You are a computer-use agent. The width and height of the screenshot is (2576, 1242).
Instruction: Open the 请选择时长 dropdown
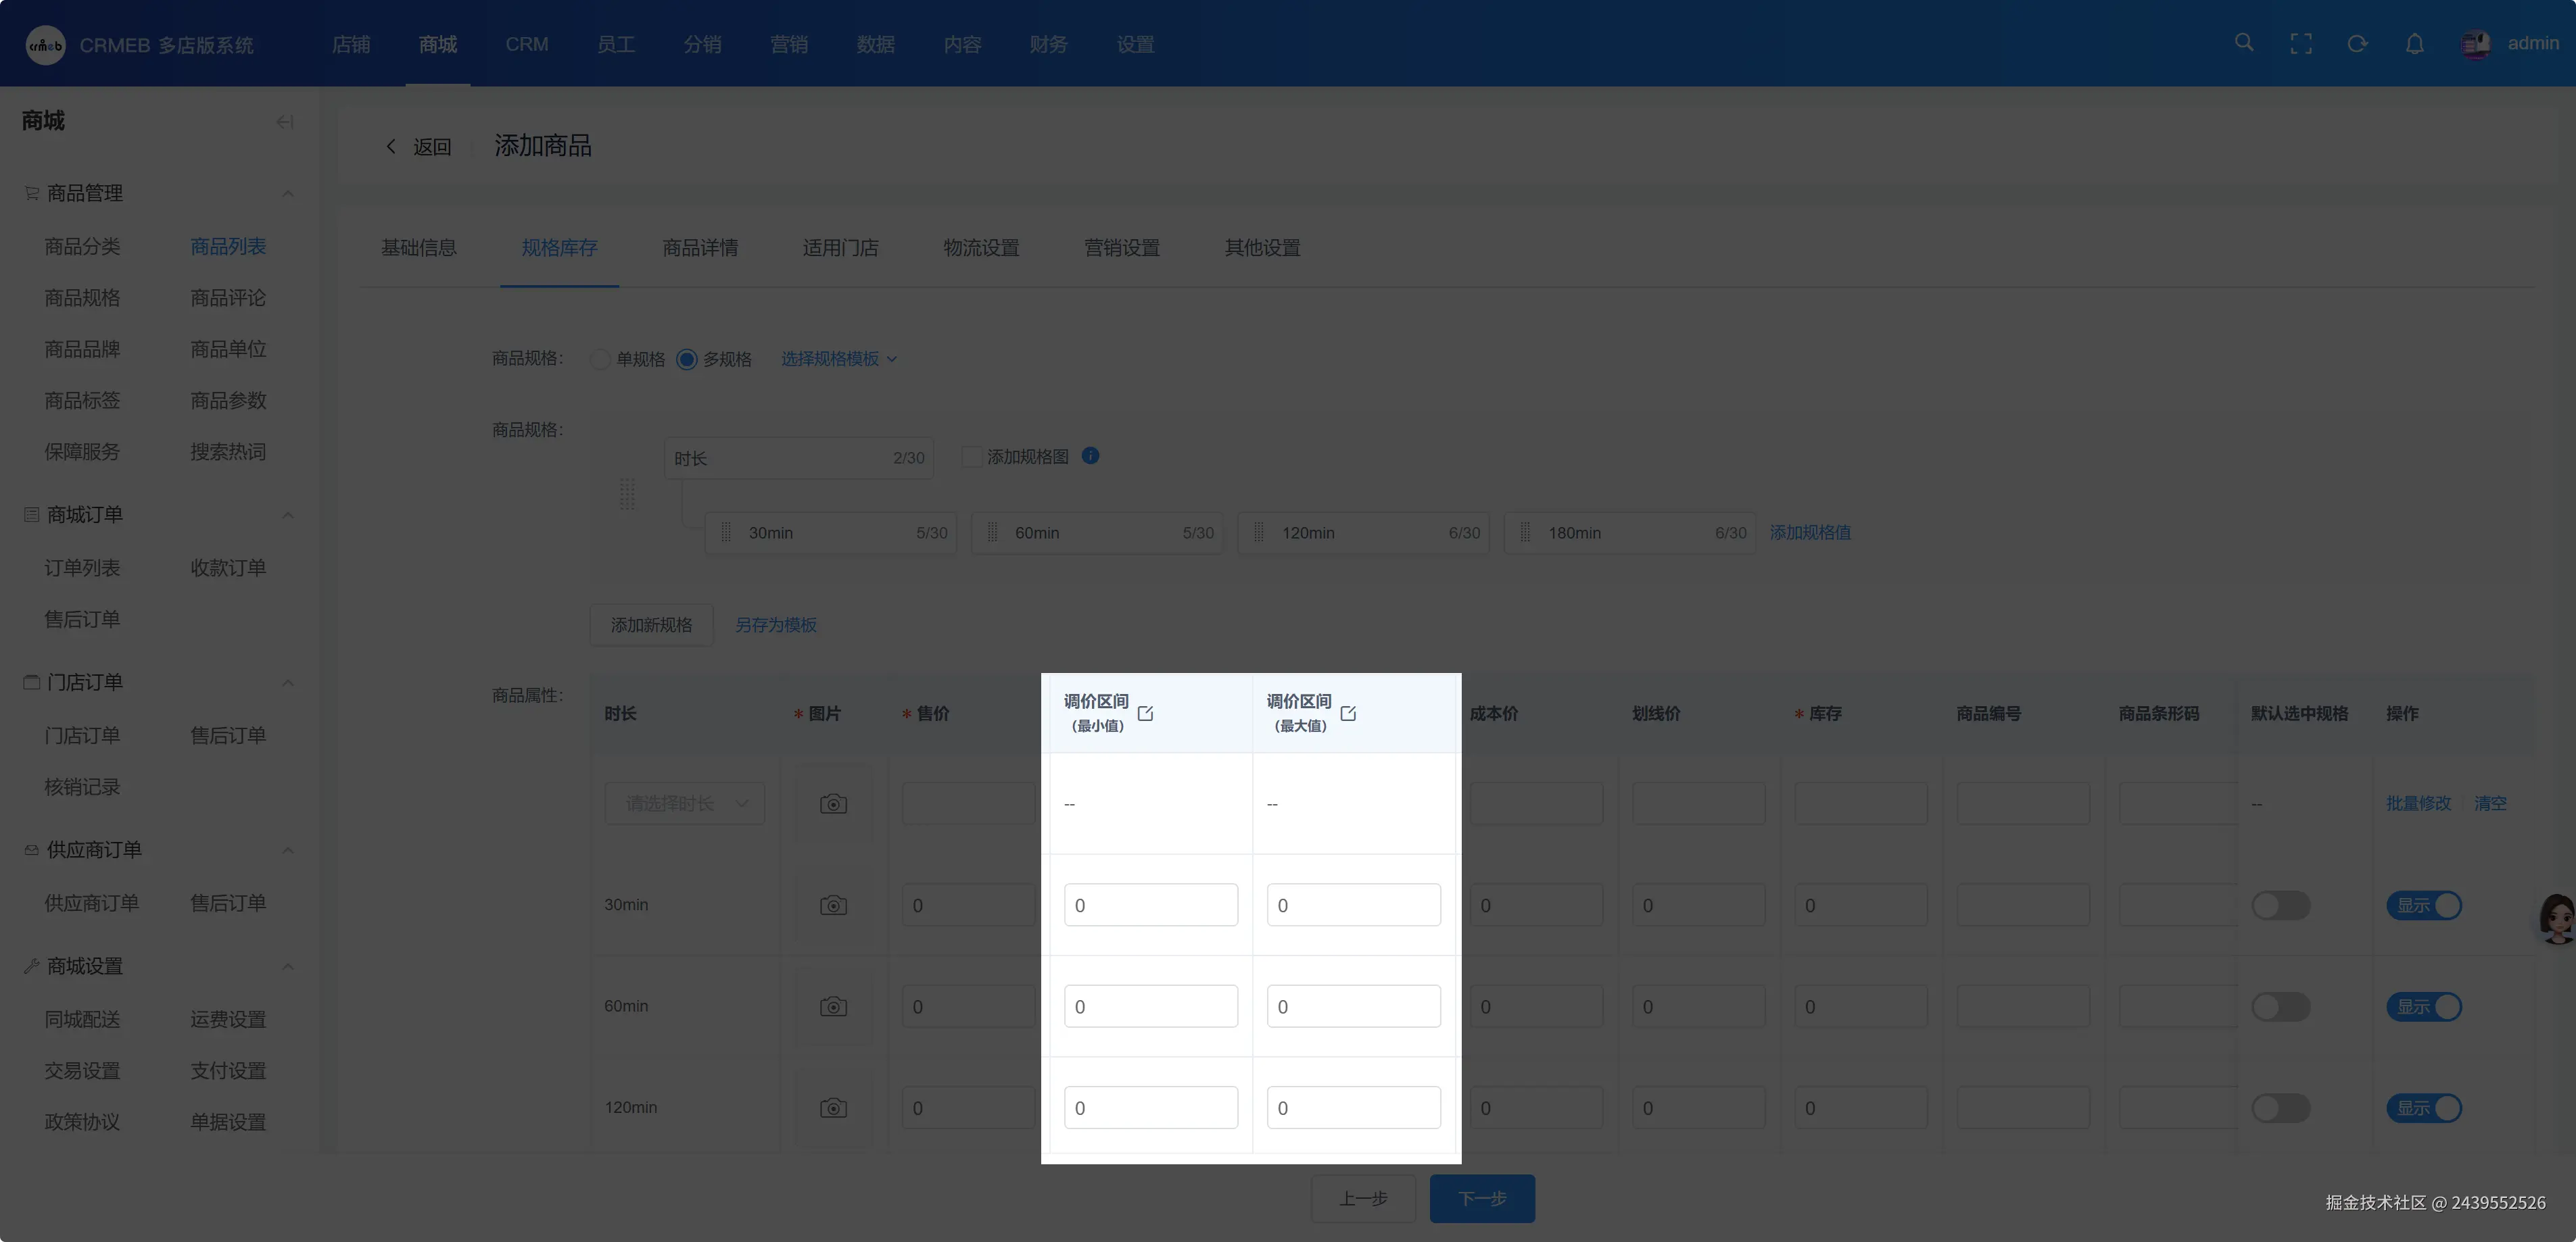click(684, 803)
